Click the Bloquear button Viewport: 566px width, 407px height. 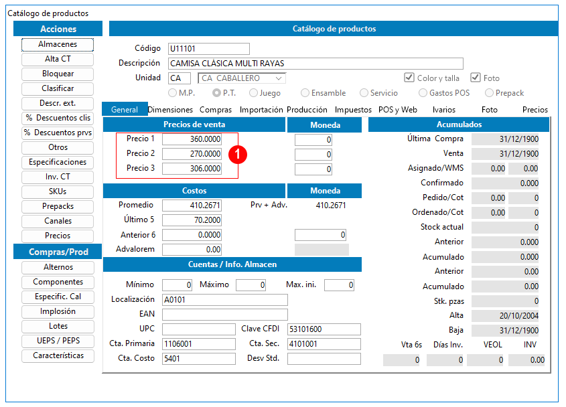(x=58, y=74)
